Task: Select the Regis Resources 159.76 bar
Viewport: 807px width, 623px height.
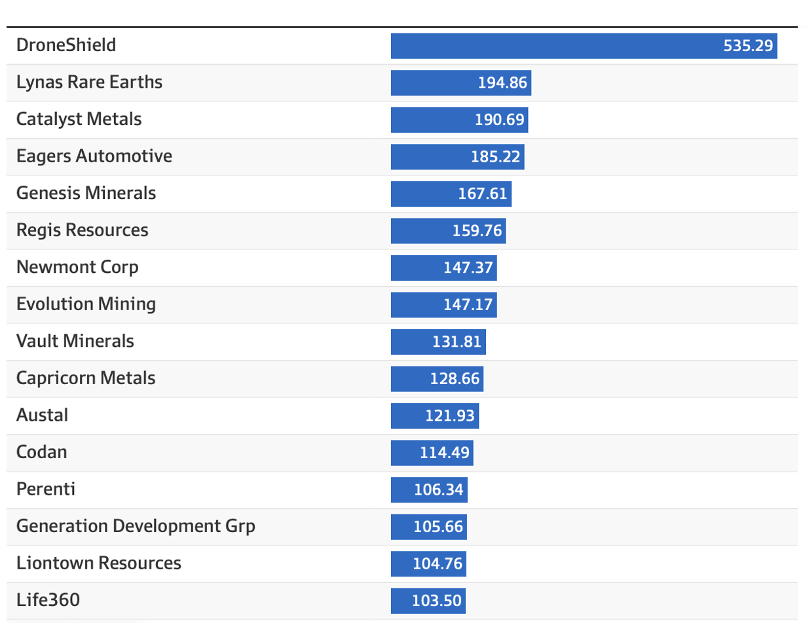Action: click(448, 230)
